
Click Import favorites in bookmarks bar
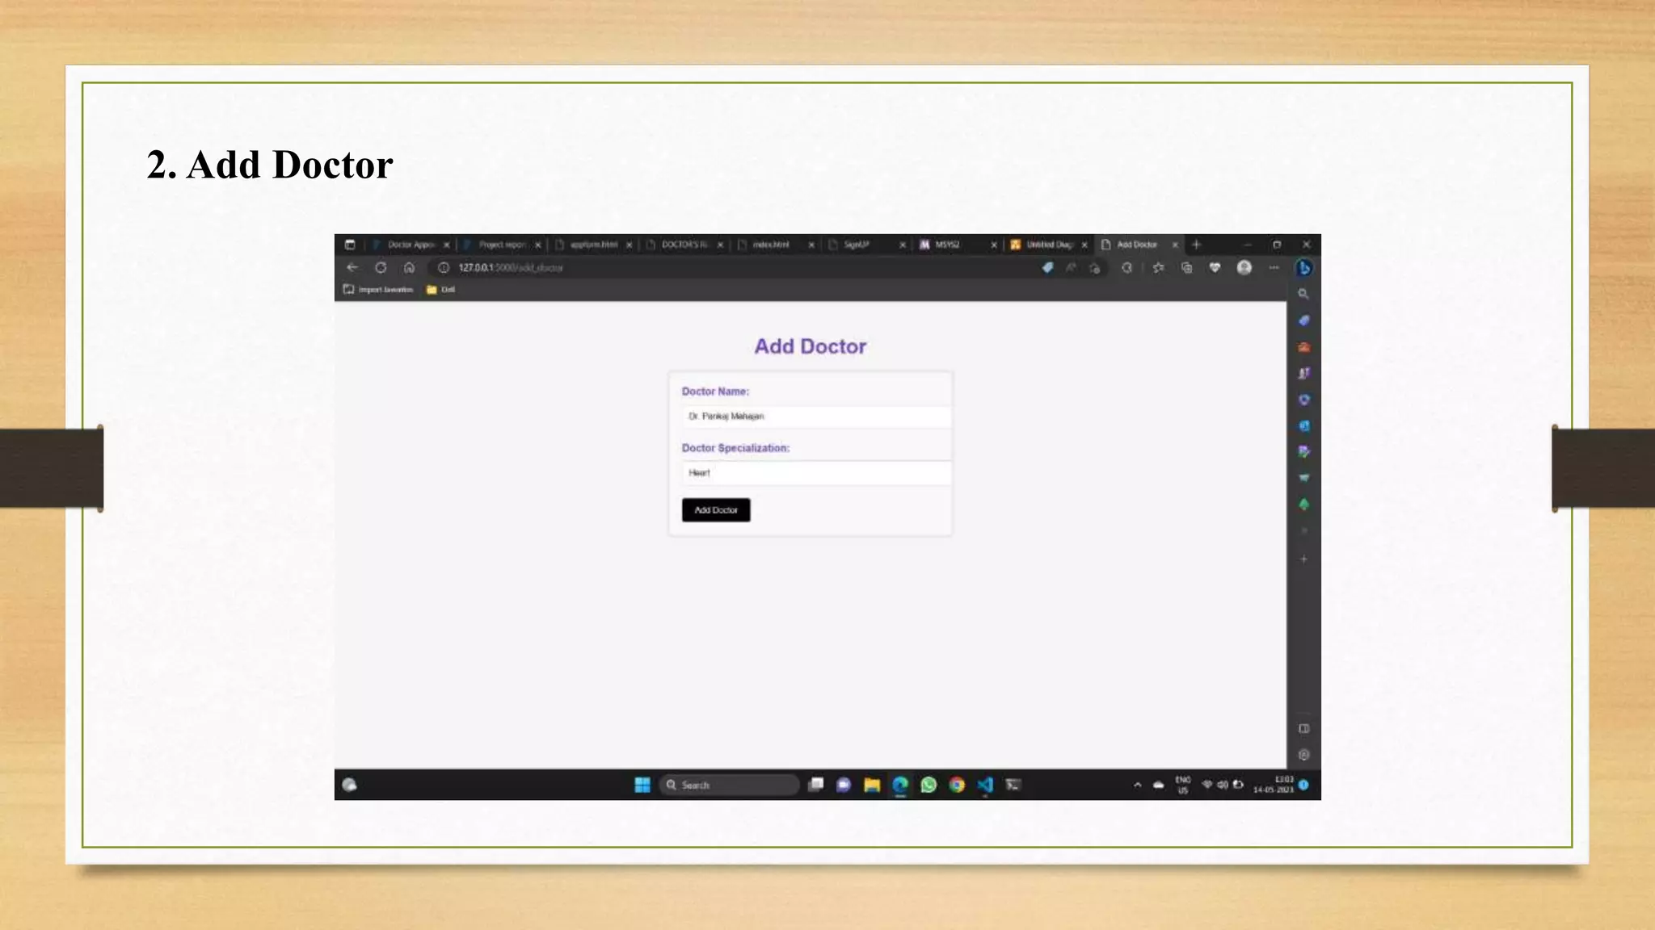tap(378, 290)
